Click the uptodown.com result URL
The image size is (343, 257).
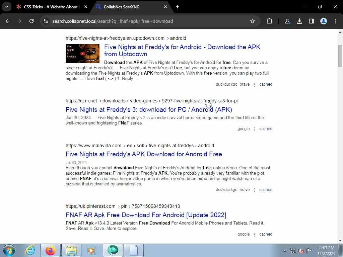click(x=126, y=38)
